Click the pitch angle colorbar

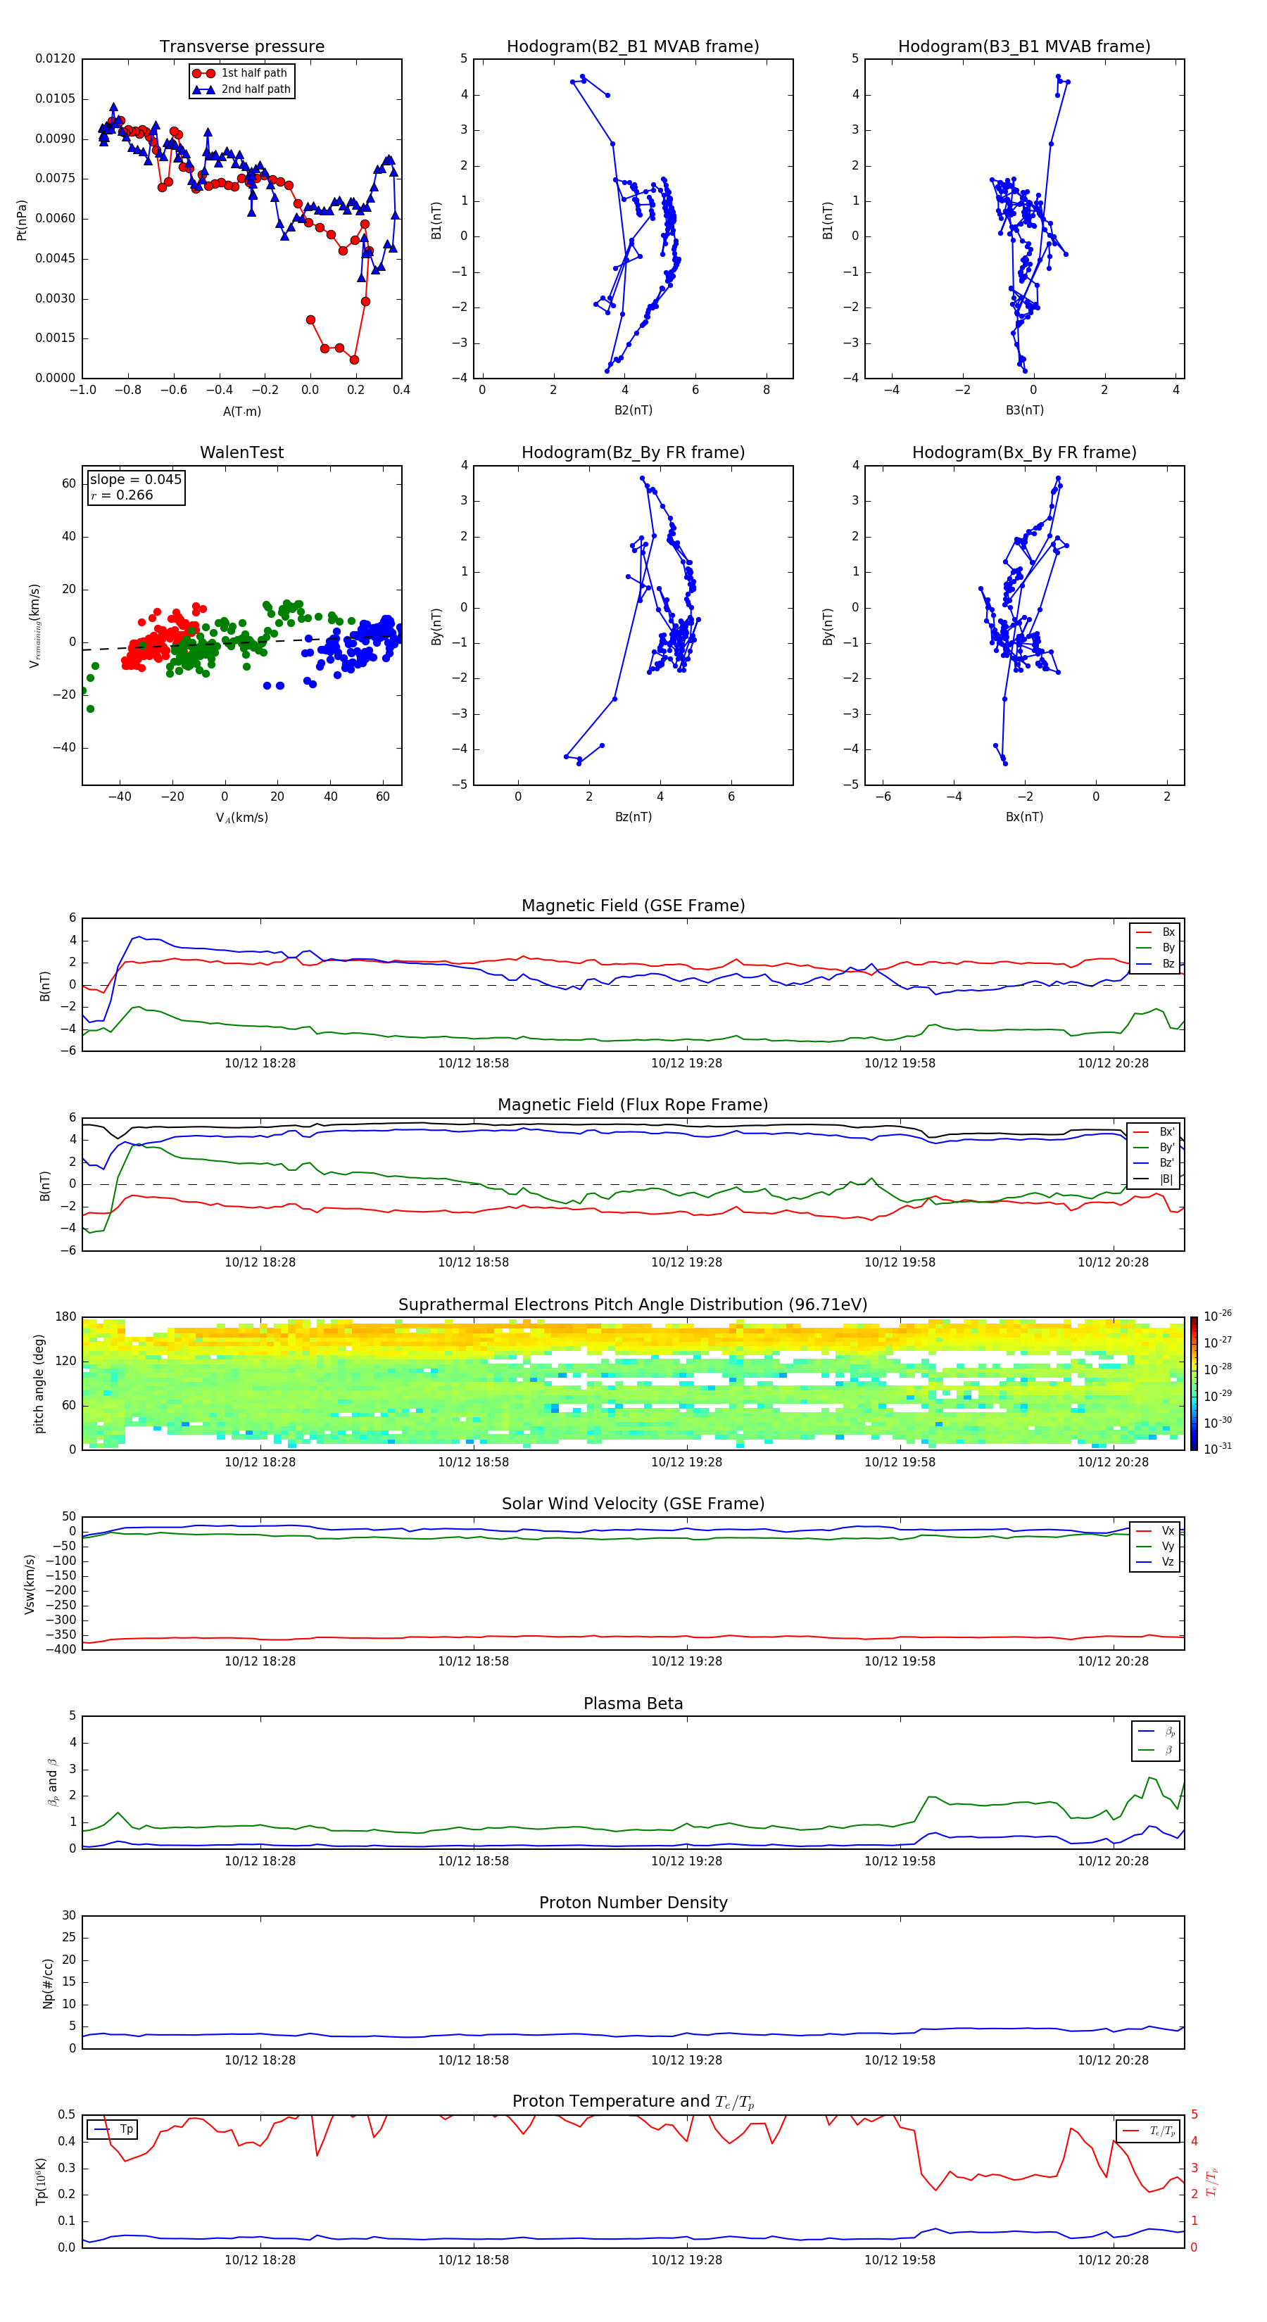coord(1194,1383)
